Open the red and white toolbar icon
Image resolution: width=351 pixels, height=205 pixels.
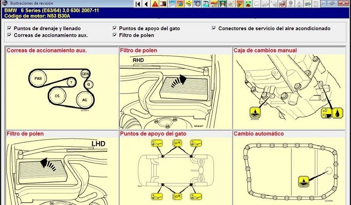[x=282, y=4]
